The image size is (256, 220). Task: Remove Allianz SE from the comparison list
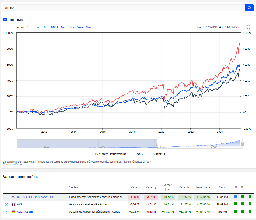click(x=7, y=212)
